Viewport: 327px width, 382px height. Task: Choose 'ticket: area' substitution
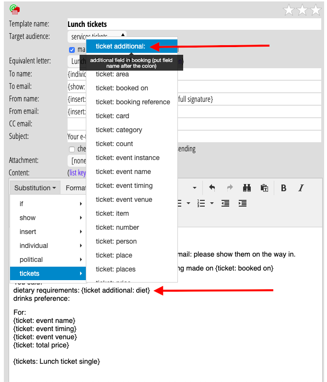pos(132,74)
